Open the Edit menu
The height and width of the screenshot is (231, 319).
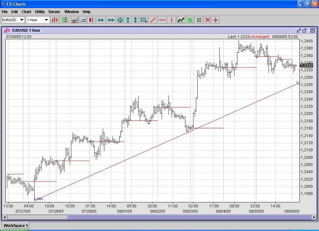tap(14, 12)
